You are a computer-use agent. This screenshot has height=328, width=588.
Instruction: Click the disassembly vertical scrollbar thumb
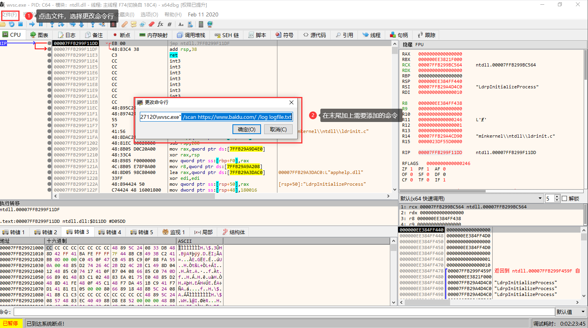395,50
